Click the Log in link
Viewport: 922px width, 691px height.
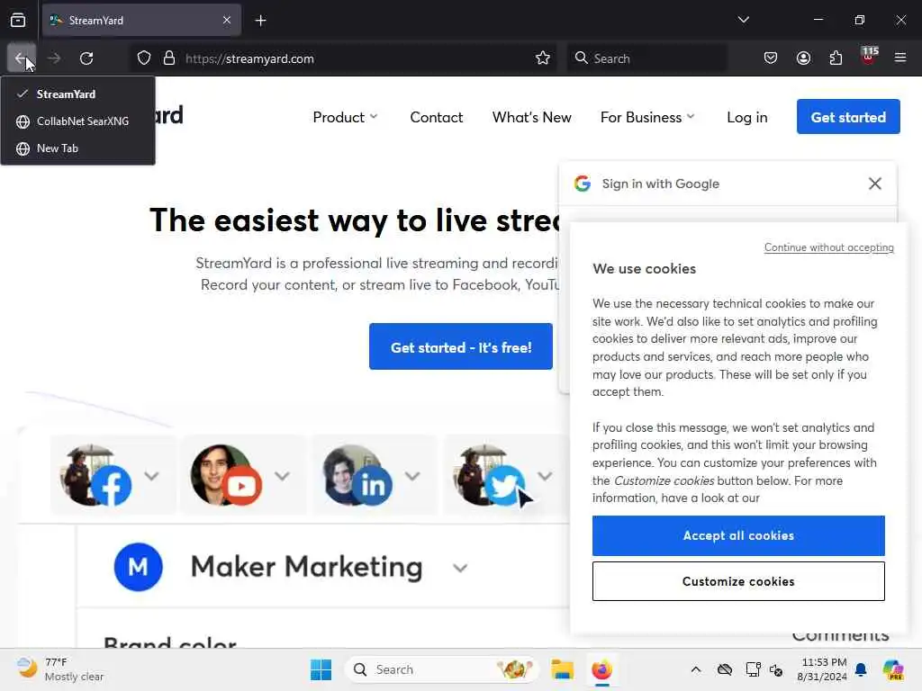[746, 118]
